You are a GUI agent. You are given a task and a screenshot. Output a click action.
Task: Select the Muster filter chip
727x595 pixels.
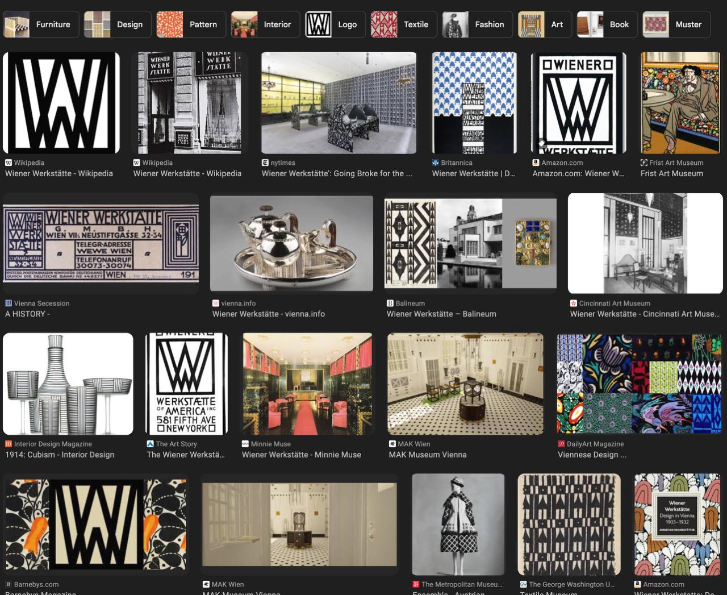coord(676,24)
